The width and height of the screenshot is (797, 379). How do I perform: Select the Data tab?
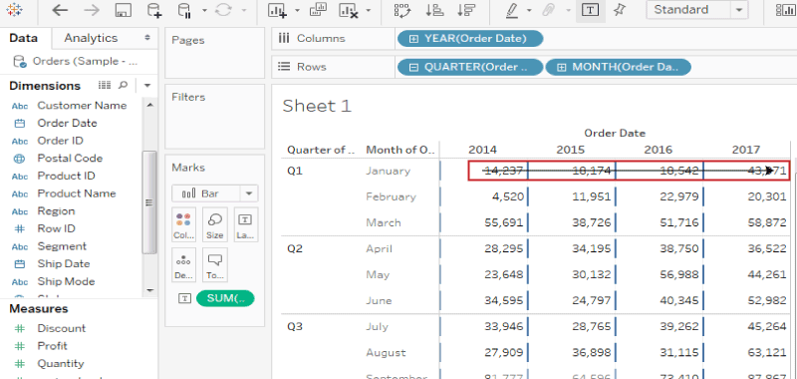(23, 38)
